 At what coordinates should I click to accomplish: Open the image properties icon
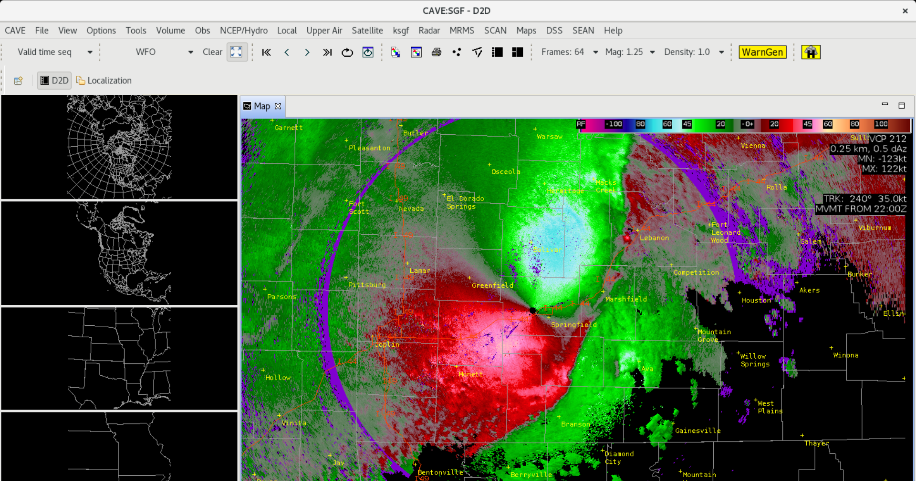416,52
